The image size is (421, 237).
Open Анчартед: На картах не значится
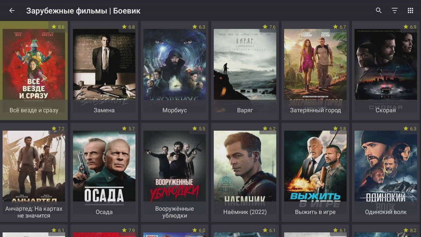[34, 172]
